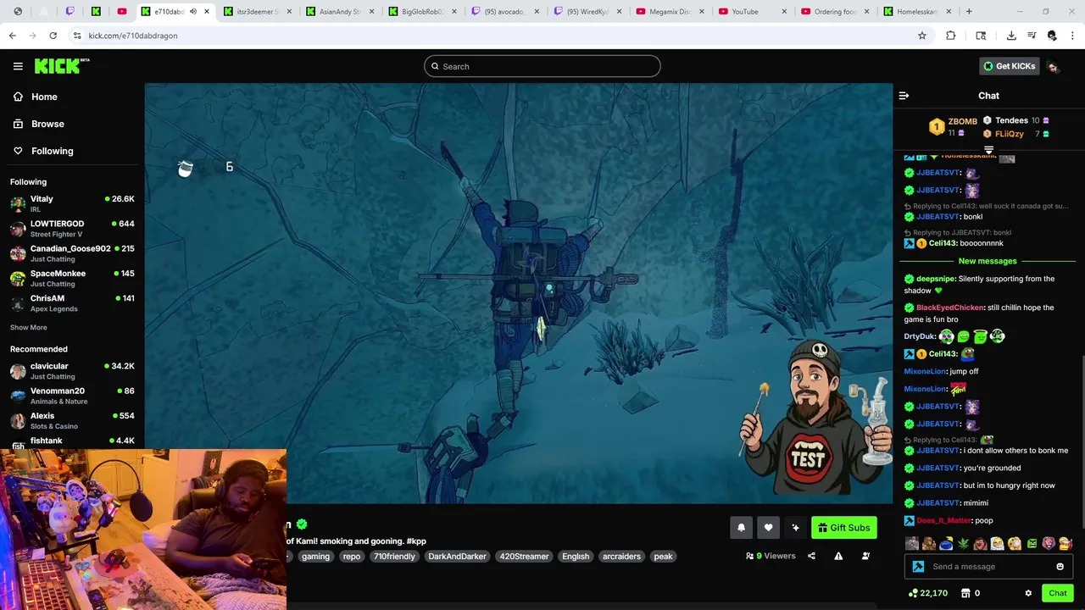1085x610 pixels.
Task: Click Does_It_Matter username in chat
Action: point(943,520)
